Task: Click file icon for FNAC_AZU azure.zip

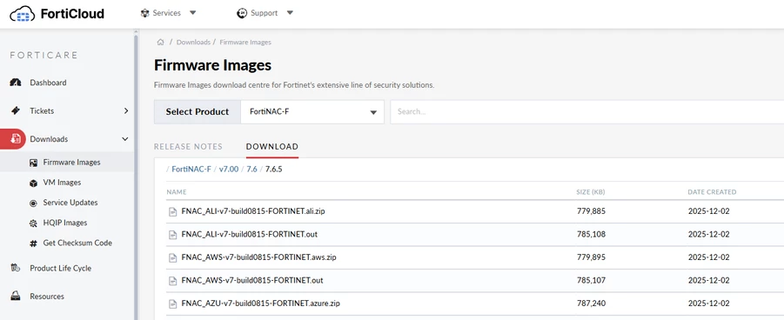Action: coord(173,303)
